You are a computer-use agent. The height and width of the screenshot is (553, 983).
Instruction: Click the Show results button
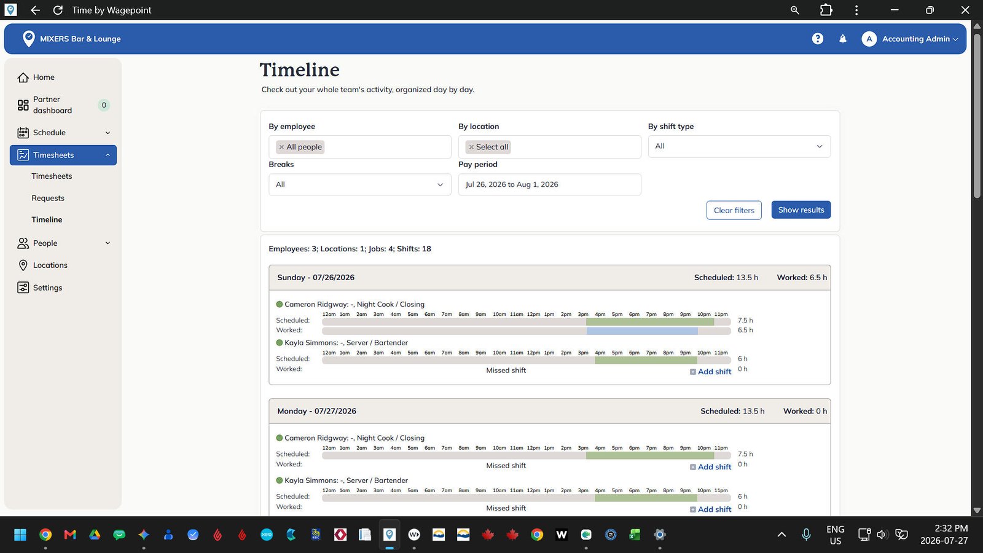(801, 210)
